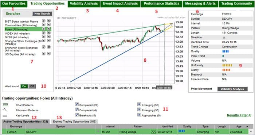Click the Interval column header
Screen dimensions: 255x135
coord(110,127)
